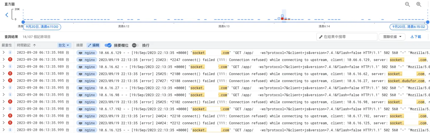This screenshot has height=133, width=430.
Task: Click the nginx chip on error row *2188
Action: pos(87,81)
